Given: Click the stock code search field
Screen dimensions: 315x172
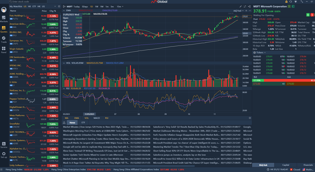Looking at the screenshot, I should click(x=28, y=2).
